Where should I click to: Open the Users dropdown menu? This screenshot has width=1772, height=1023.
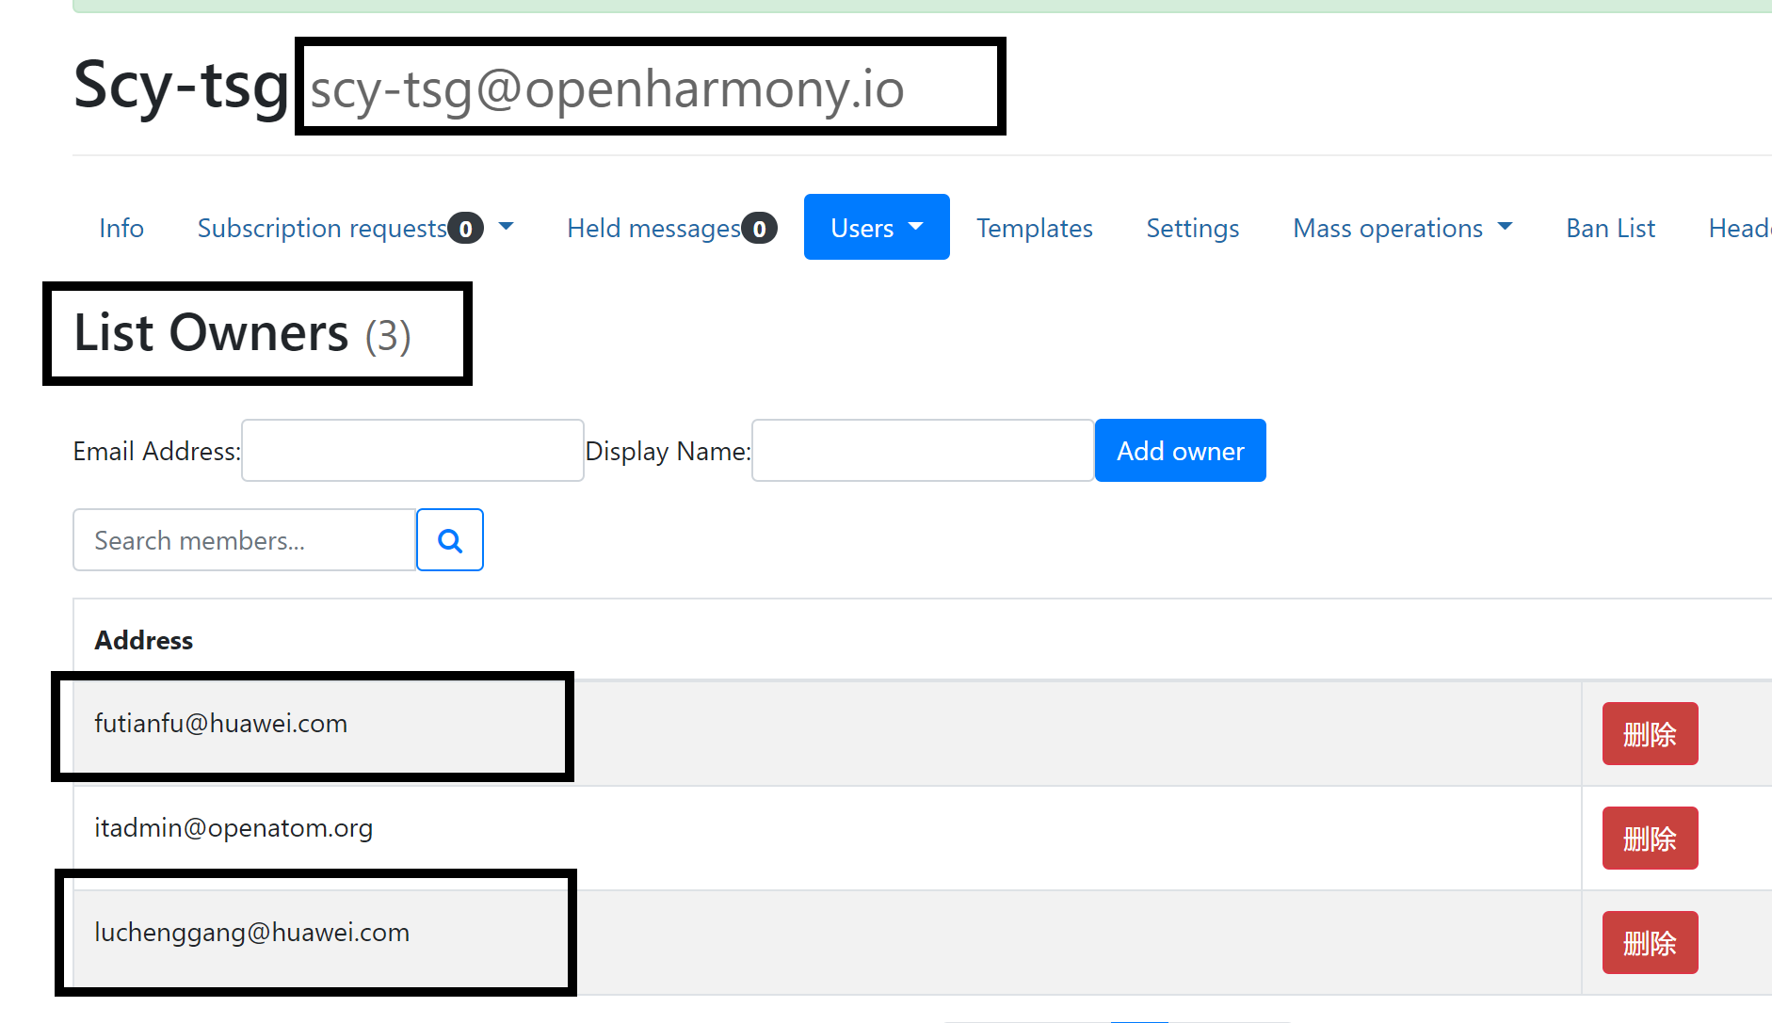point(877,228)
